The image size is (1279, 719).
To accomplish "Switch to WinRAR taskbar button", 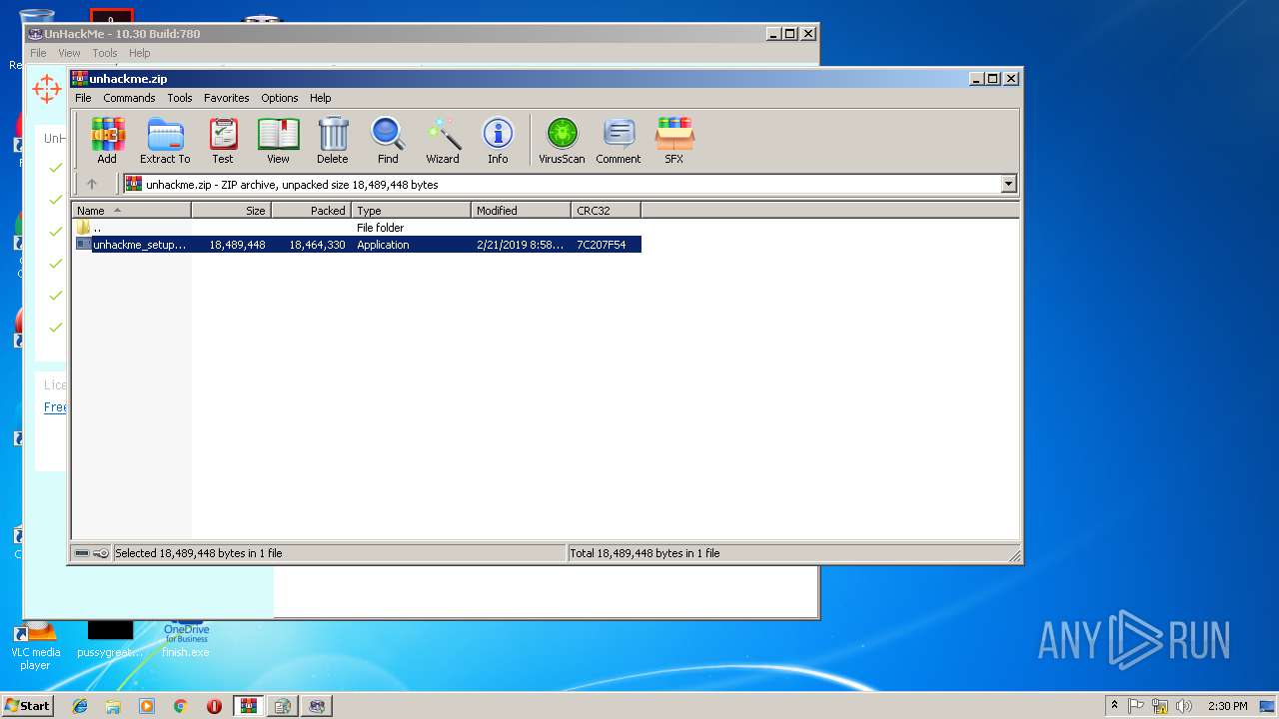I will pyautogui.click(x=249, y=706).
